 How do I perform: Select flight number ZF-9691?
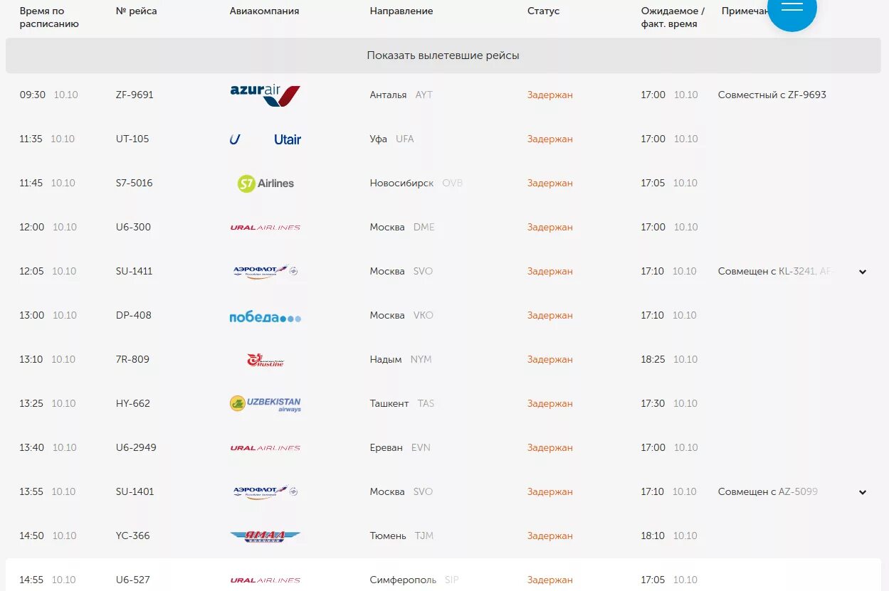(135, 95)
